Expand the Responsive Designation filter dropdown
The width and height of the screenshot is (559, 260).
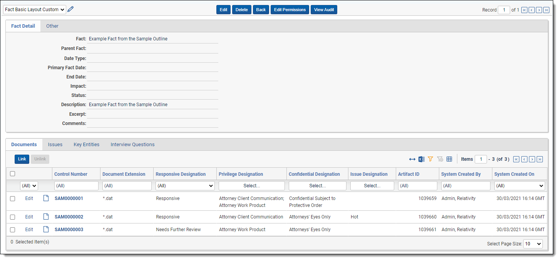[185, 186]
